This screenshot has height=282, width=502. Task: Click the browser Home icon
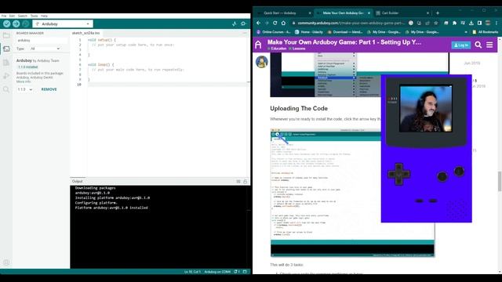[283, 23]
